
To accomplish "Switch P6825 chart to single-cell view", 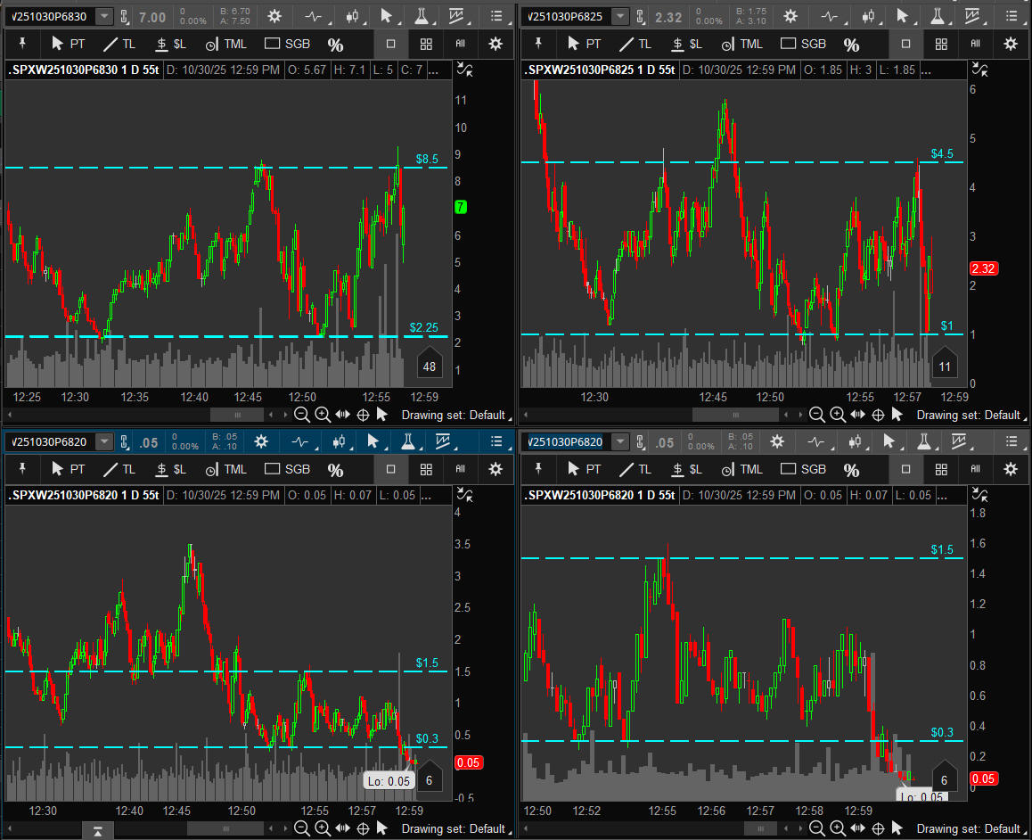I will pos(906,44).
